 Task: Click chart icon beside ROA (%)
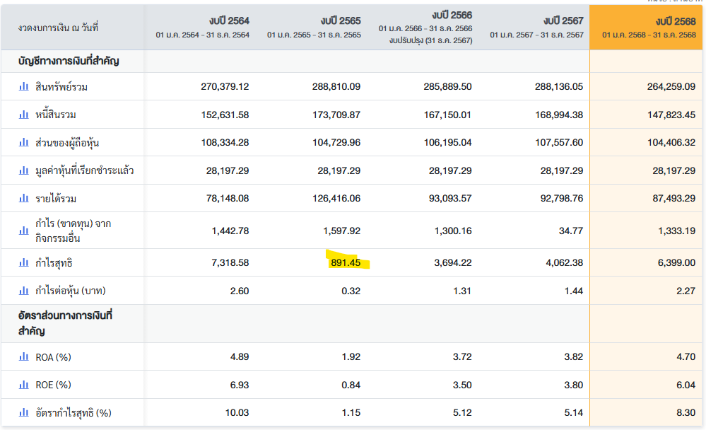[24, 357]
